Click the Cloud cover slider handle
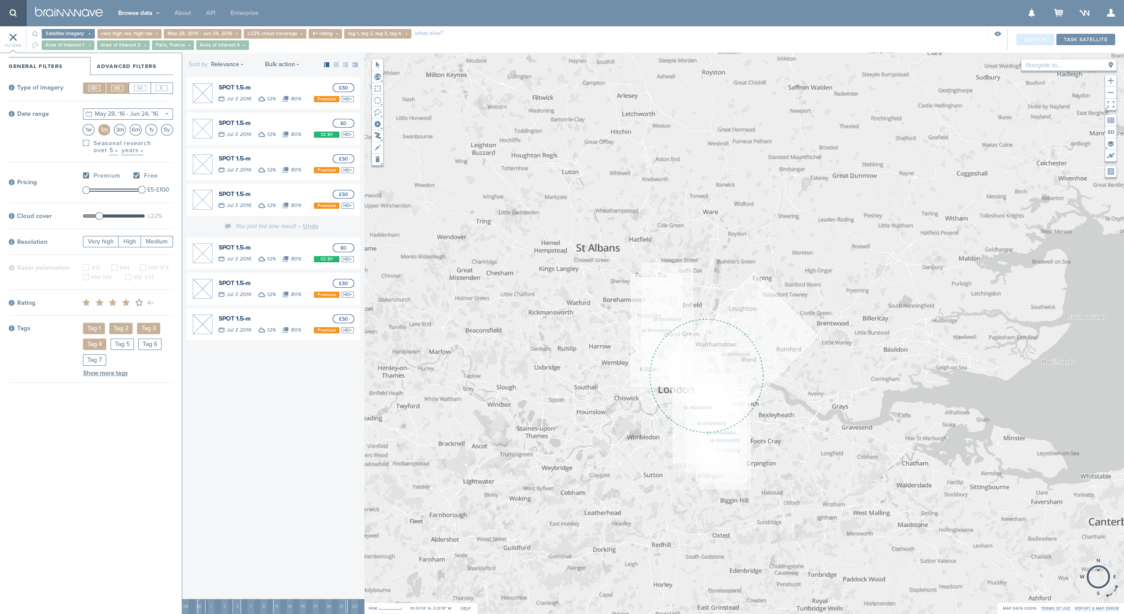 tap(99, 216)
